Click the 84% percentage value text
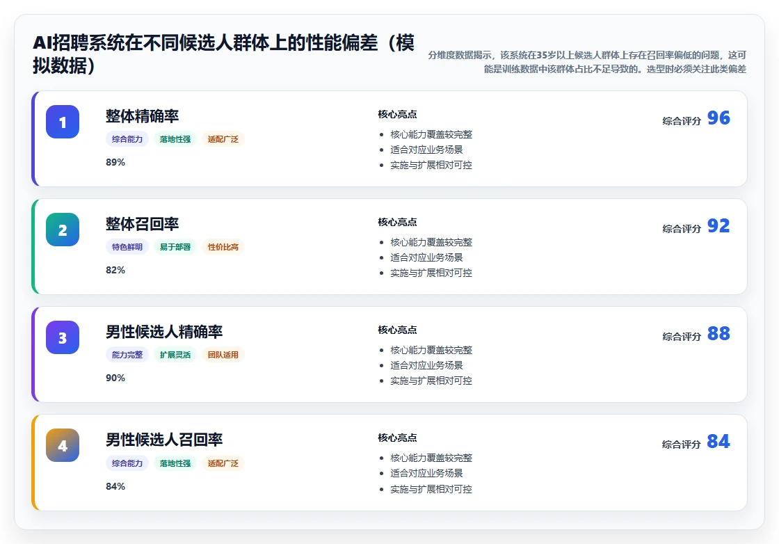The width and height of the screenshot is (779, 544). pyautogui.click(x=115, y=486)
